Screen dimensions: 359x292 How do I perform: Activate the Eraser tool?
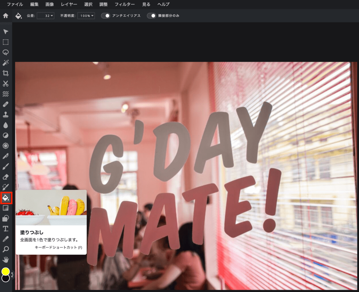coord(6,177)
